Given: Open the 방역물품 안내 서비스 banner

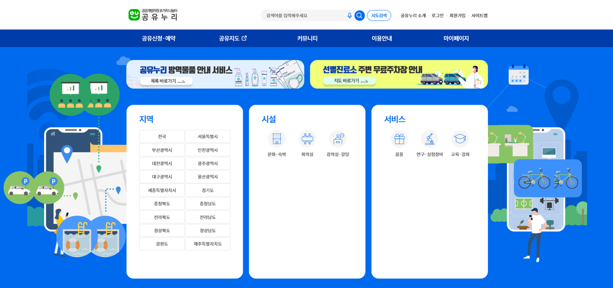Looking at the screenshot, I should 215,74.
